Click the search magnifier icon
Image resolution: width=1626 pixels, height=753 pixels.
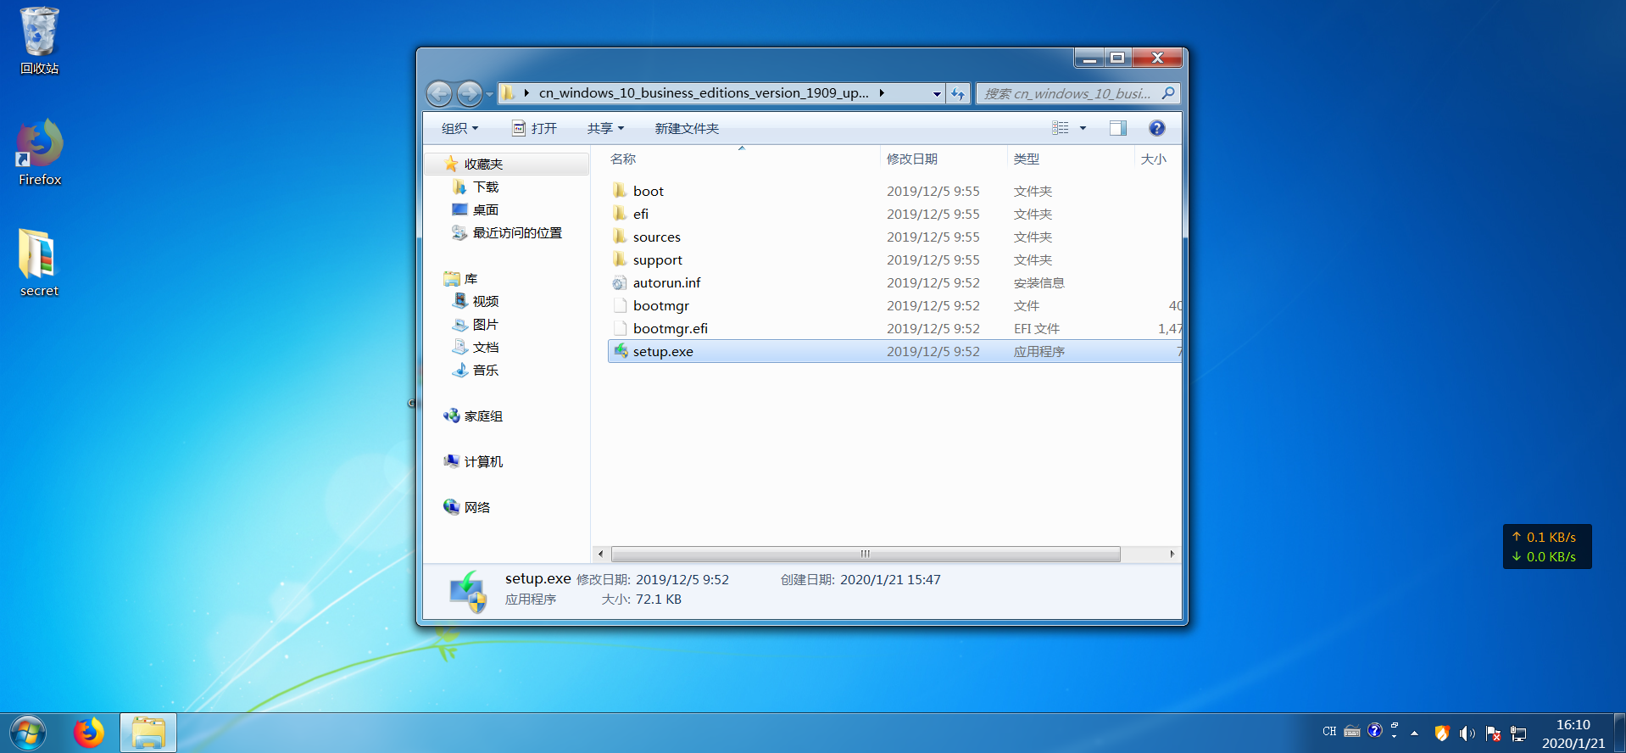click(x=1168, y=93)
